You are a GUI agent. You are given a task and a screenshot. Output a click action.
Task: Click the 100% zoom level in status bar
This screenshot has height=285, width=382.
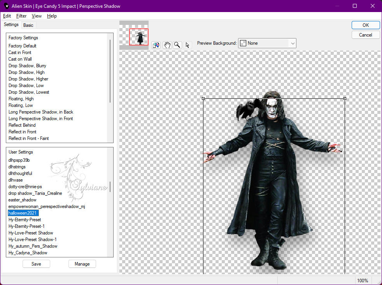click(x=363, y=281)
